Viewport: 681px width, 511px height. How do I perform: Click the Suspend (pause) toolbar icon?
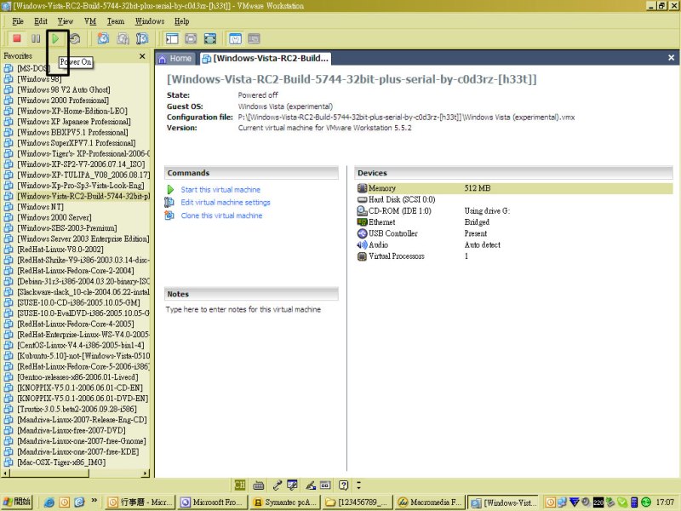click(36, 38)
